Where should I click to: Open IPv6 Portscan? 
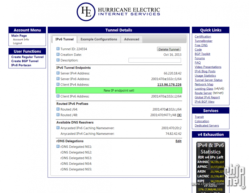tap(21, 65)
